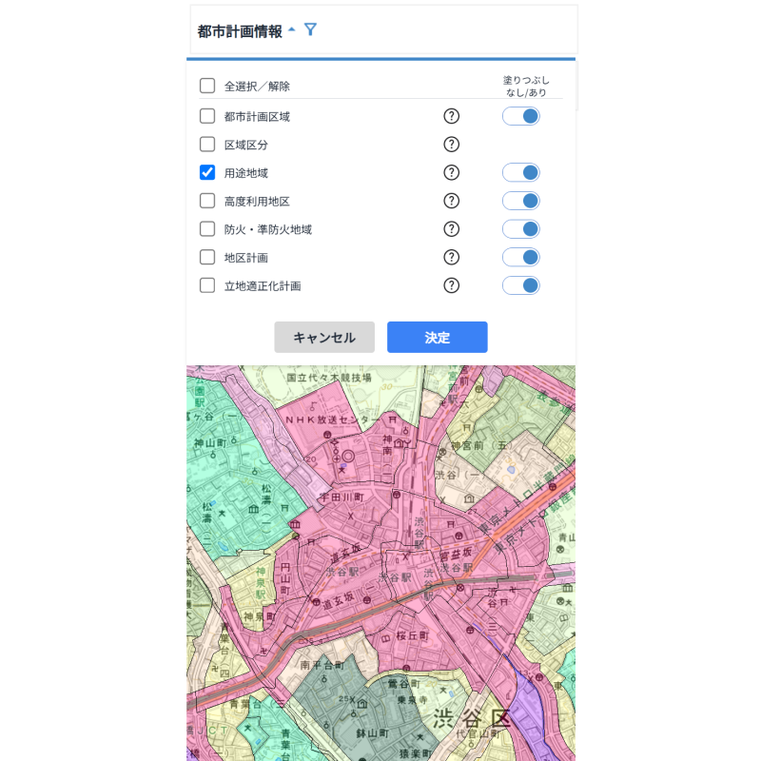Open help for 地区計画
Screen dimensions: 761x761
point(452,257)
